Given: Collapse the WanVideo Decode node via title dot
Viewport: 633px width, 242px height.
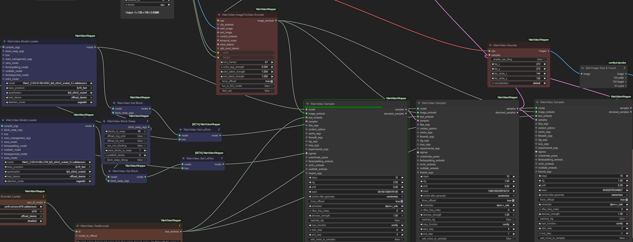Looking at the screenshot, I should [x=490, y=45].
